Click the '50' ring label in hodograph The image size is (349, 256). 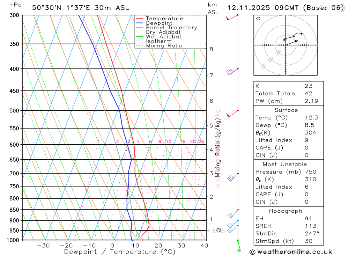pos(270,59)
